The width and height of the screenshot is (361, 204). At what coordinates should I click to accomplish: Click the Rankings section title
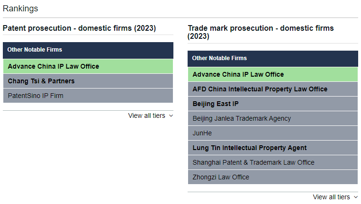(x=20, y=9)
